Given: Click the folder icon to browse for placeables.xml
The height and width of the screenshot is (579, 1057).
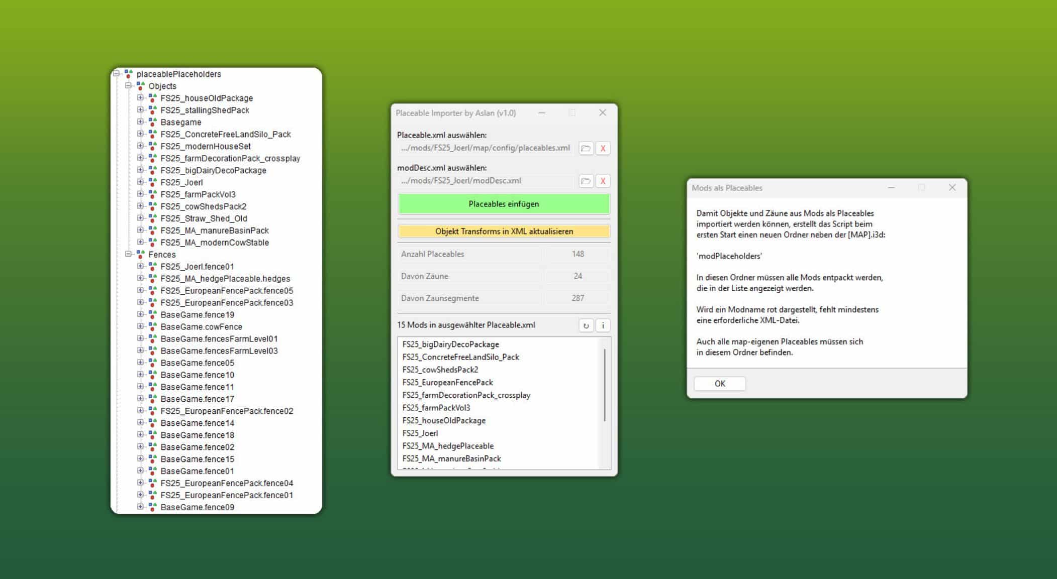Looking at the screenshot, I should coord(586,148).
